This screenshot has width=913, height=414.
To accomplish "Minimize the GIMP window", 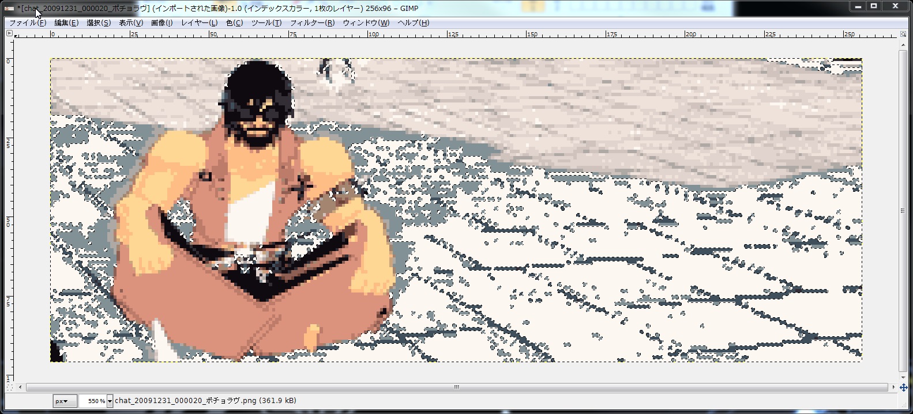I will point(859,6).
